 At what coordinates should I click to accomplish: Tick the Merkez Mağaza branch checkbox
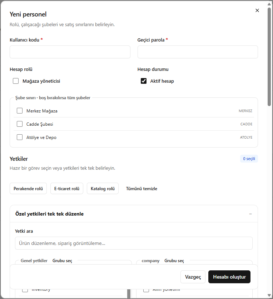click(x=20, y=111)
